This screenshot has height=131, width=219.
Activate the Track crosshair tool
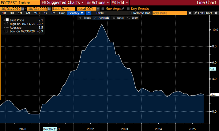pyautogui.click(x=85, y=18)
